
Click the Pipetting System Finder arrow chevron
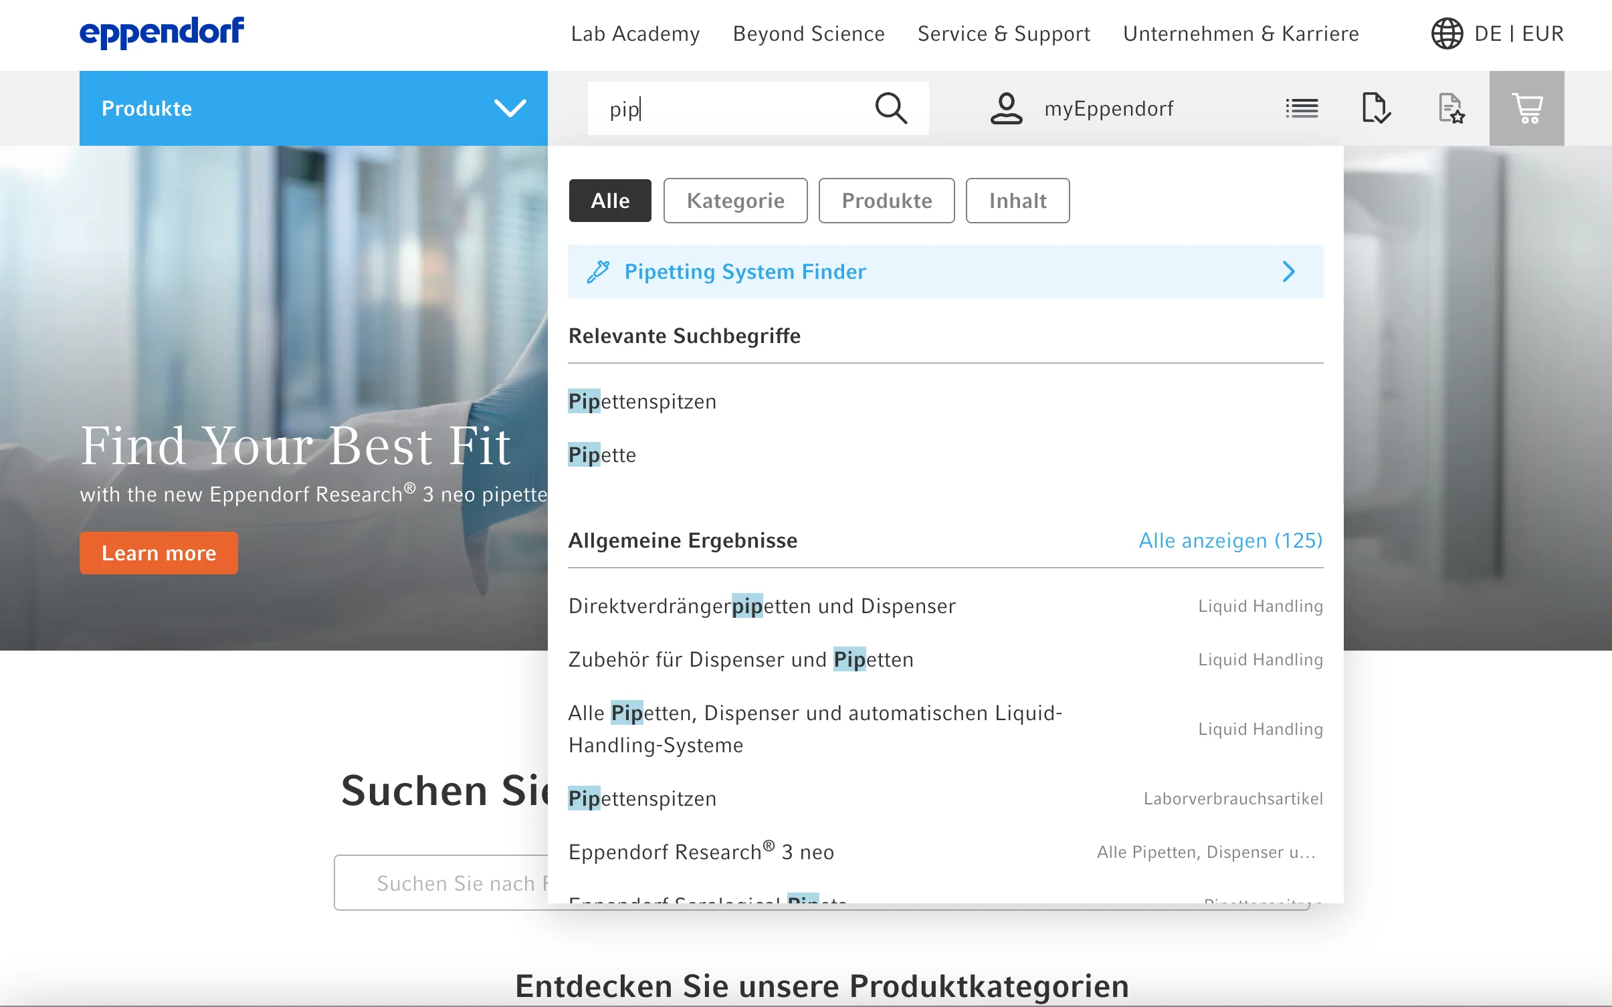pos(1289,271)
